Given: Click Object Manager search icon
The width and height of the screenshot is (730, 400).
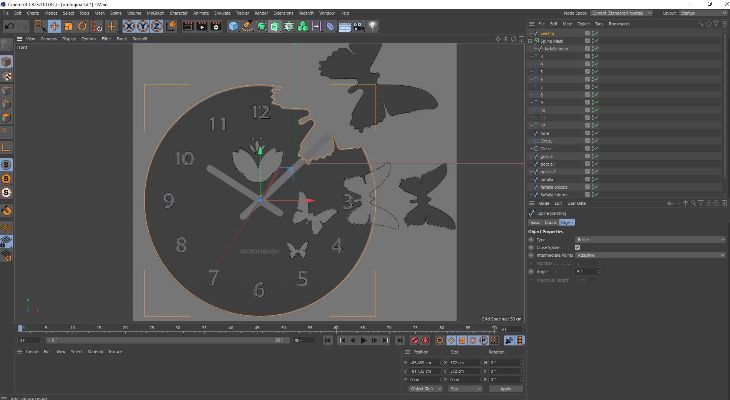Looking at the screenshot, I should [701, 24].
